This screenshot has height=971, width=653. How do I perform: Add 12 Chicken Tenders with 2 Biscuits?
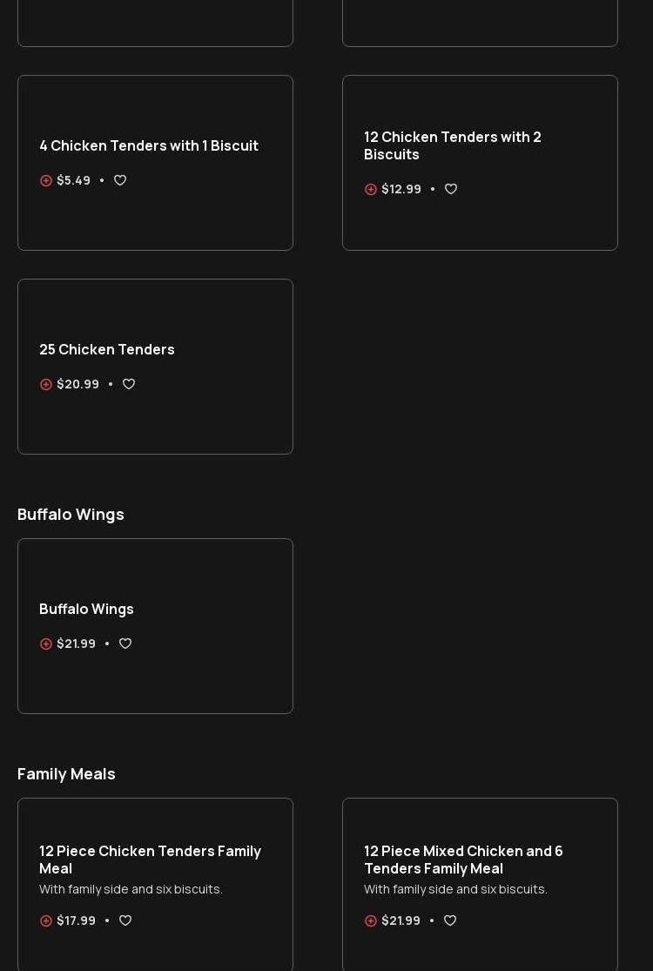pos(371,189)
